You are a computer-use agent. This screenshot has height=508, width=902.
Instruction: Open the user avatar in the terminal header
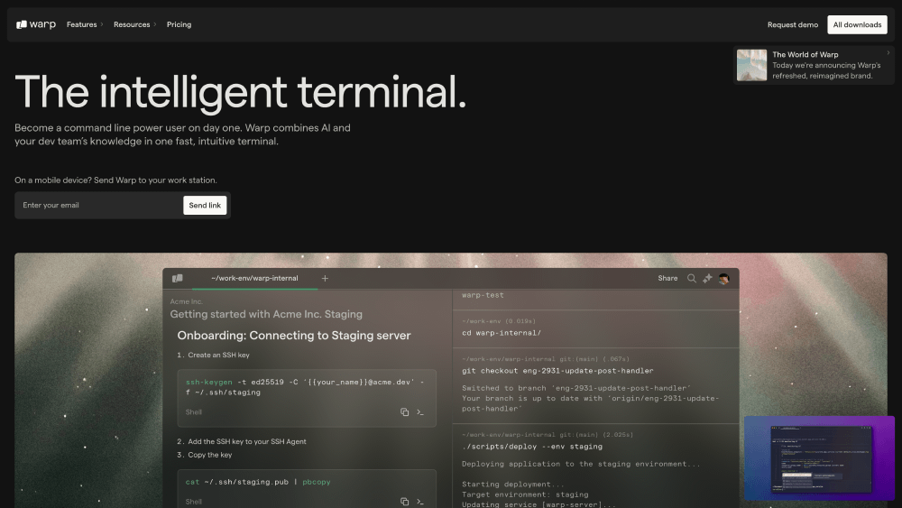pos(723,279)
